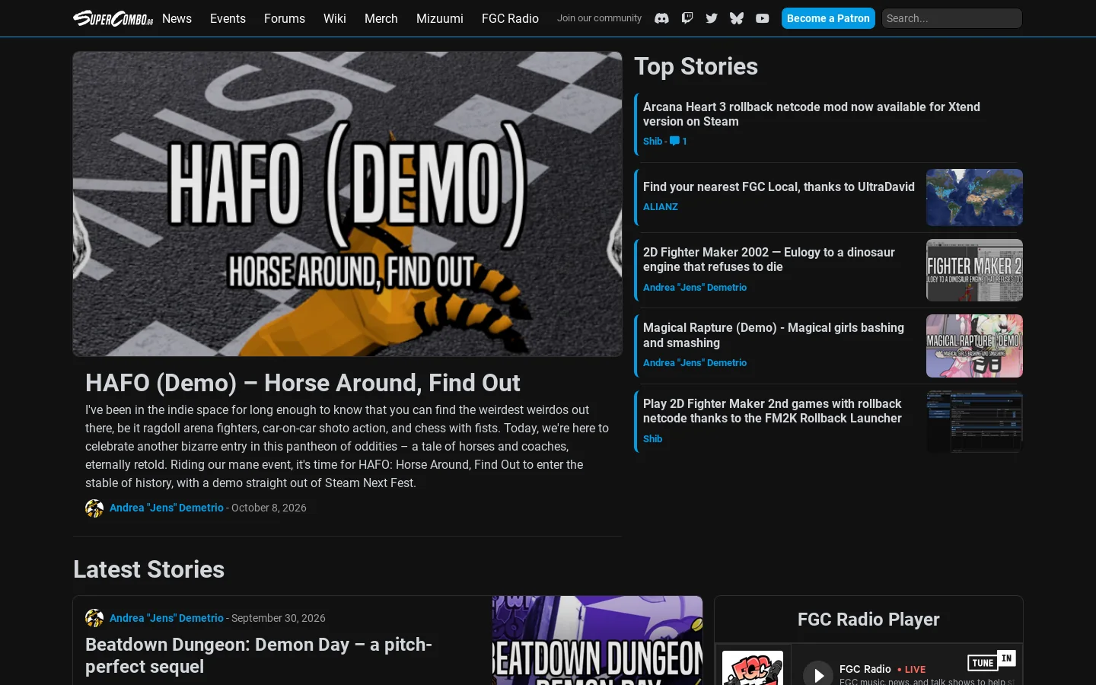Go to the Forums page
1096x685 pixels.
pyautogui.click(x=285, y=18)
